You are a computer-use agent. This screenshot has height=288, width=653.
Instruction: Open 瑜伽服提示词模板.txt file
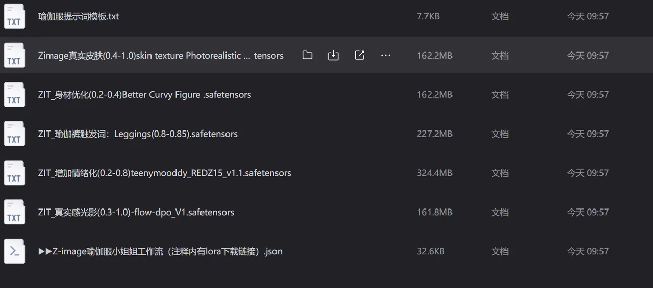[79, 16]
